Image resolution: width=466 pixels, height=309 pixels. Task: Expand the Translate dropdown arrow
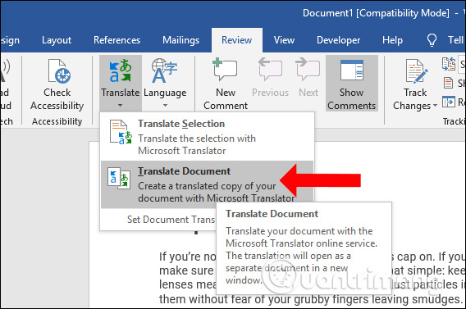[120, 106]
